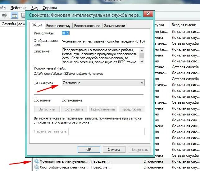
Task: Click the description scrollbar thumb
Action: tap(142, 56)
